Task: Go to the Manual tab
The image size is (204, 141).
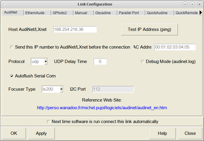Action: point(83,13)
